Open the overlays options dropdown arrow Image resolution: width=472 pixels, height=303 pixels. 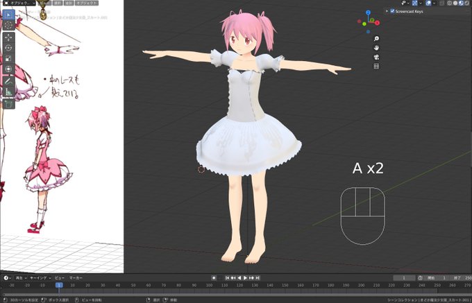click(x=434, y=3)
